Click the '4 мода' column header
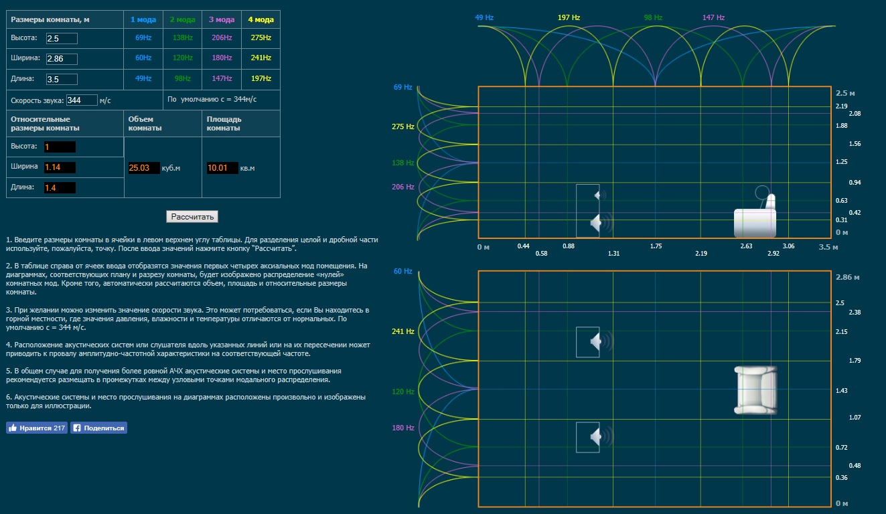Viewport: 886px width, 514px height. pyautogui.click(x=261, y=19)
